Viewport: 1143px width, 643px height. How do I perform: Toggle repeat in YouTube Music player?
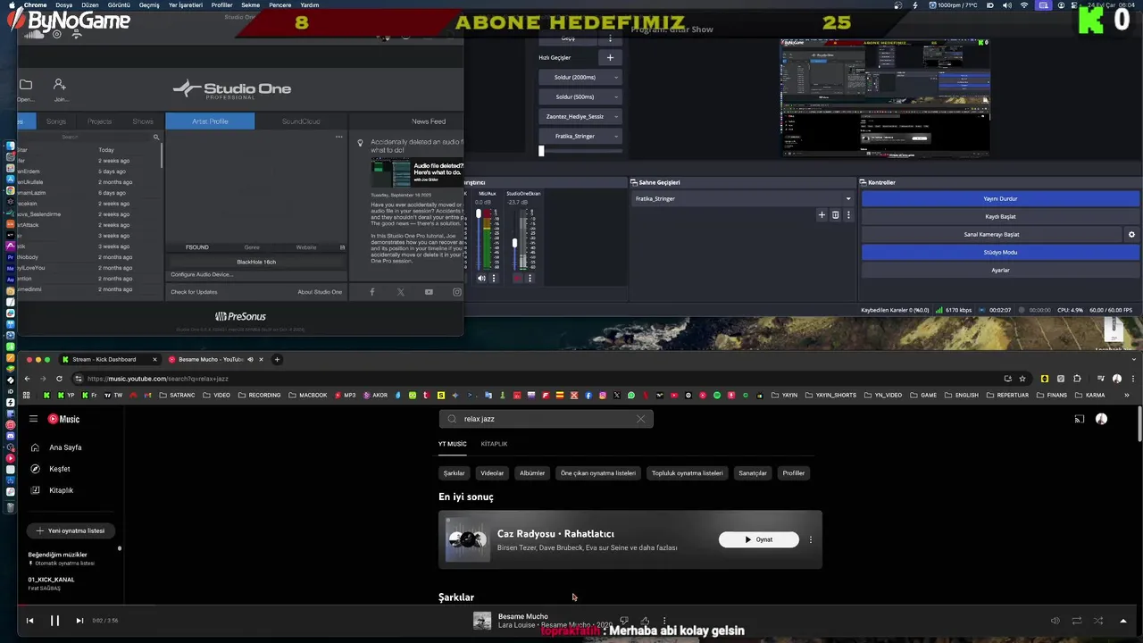[1077, 621]
